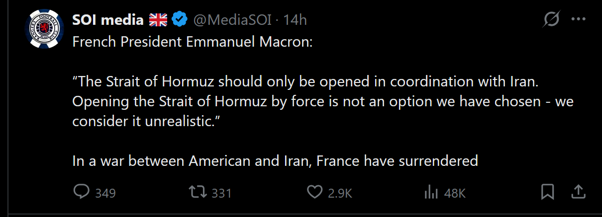602x217 pixels.
Task: Click the Grok explain-this-post icon
Action: coord(552,20)
